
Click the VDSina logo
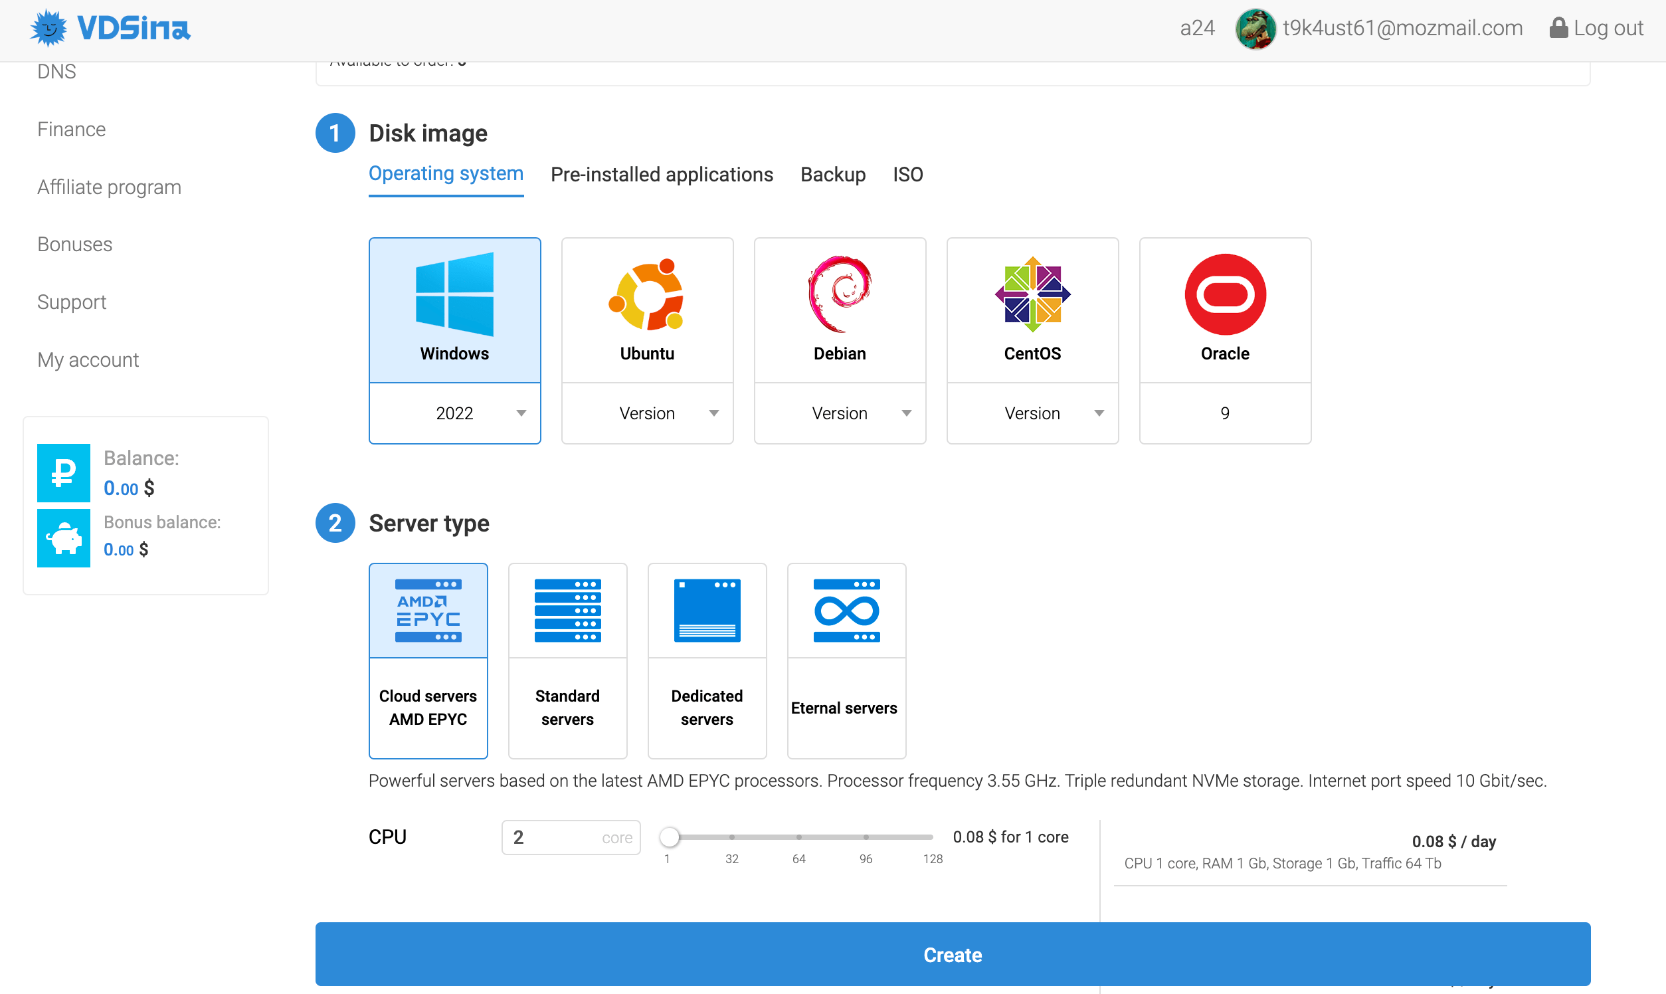click(x=110, y=28)
